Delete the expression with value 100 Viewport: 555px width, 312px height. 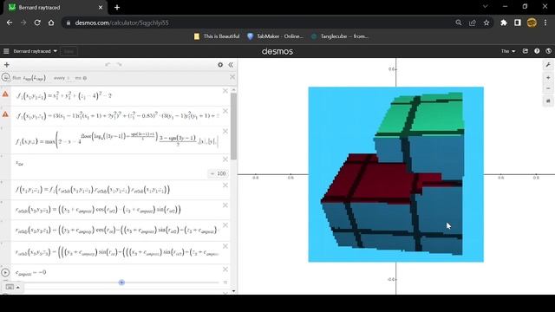pyautogui.click(x=225, y=159)
